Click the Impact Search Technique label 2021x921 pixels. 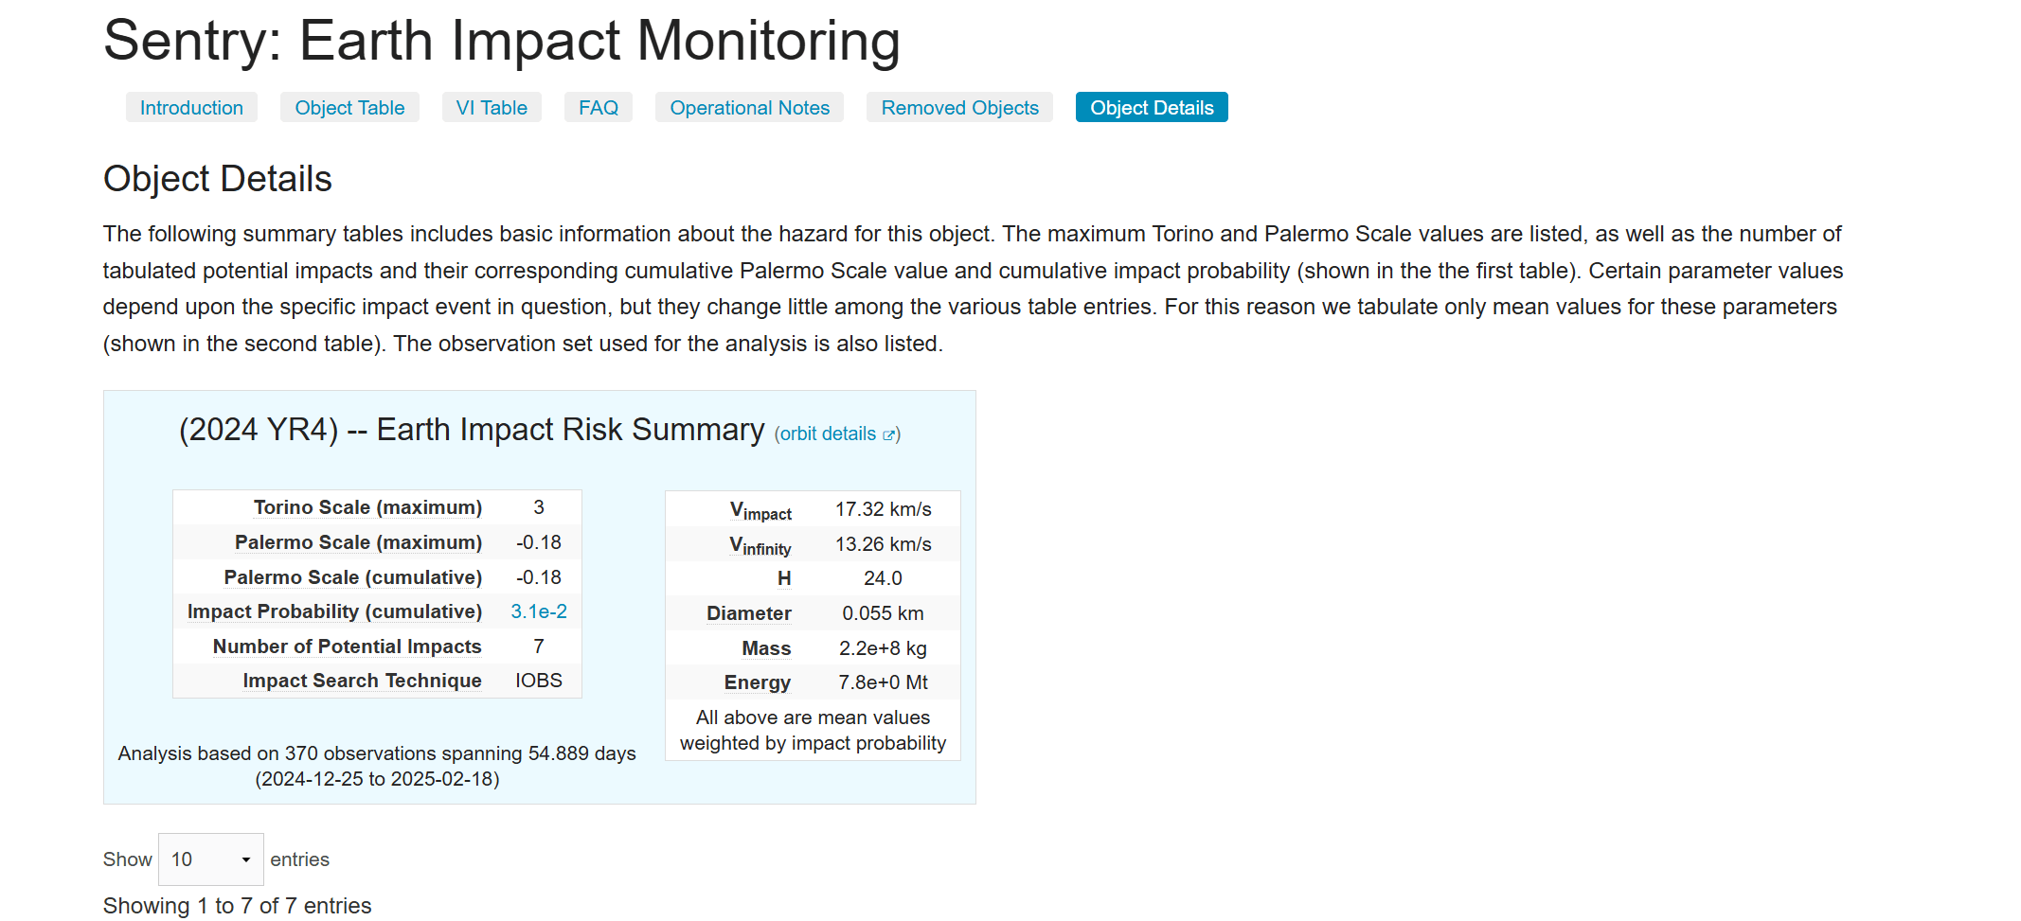click(362, 681)
